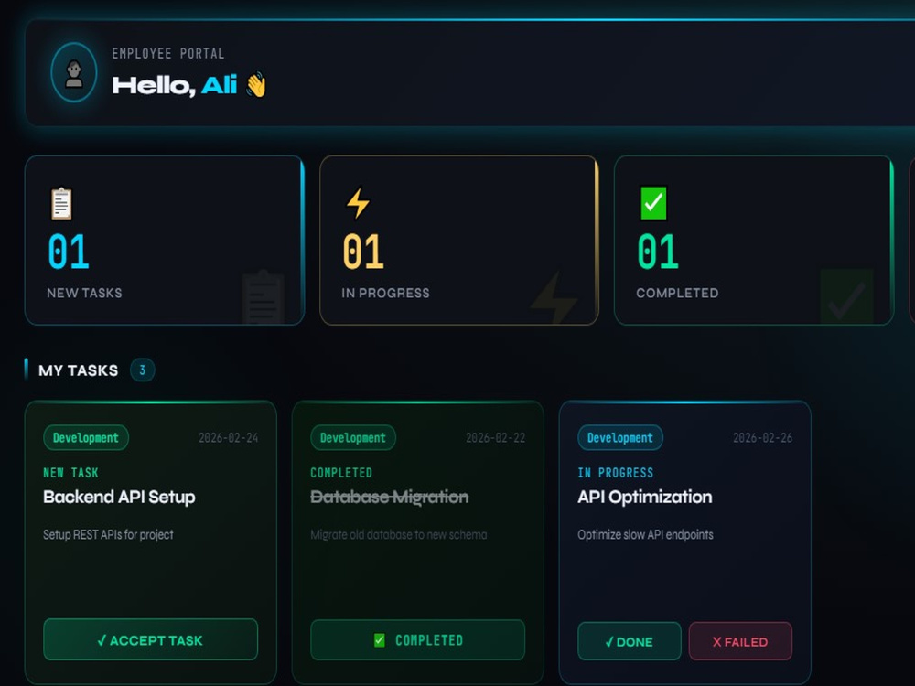This screenshot has height=686, width=915.
Task: Click the MY TASKS heading
Action: (78, 370)
